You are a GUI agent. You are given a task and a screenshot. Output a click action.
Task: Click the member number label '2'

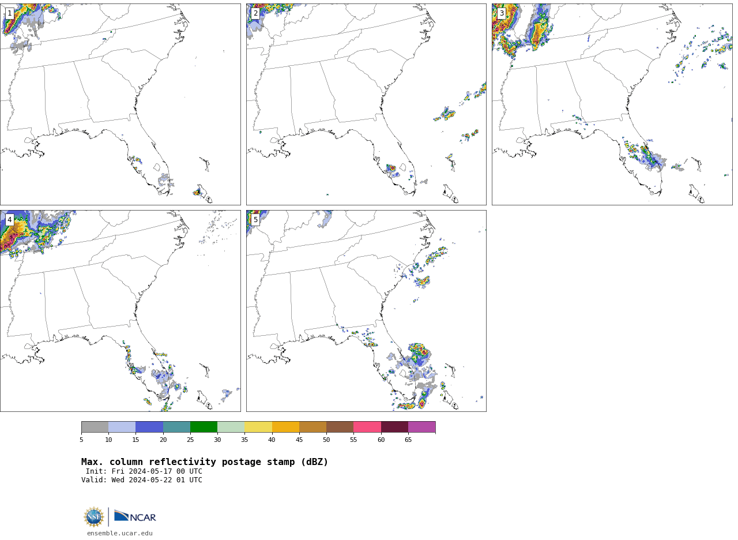(255, 13)
